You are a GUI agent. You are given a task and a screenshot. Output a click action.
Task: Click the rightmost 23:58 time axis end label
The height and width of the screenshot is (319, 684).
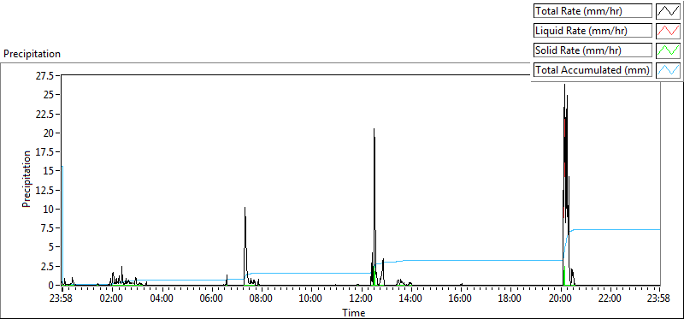(x=659, y=299)
